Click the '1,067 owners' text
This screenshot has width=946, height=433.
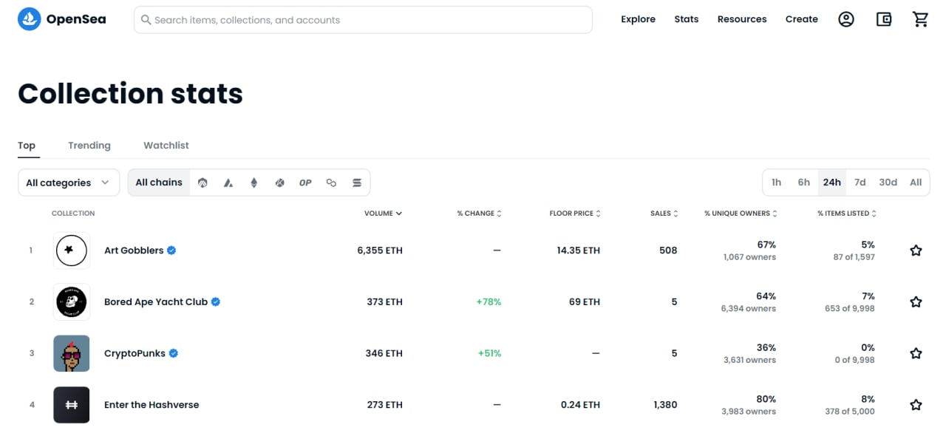click(749, 257)
